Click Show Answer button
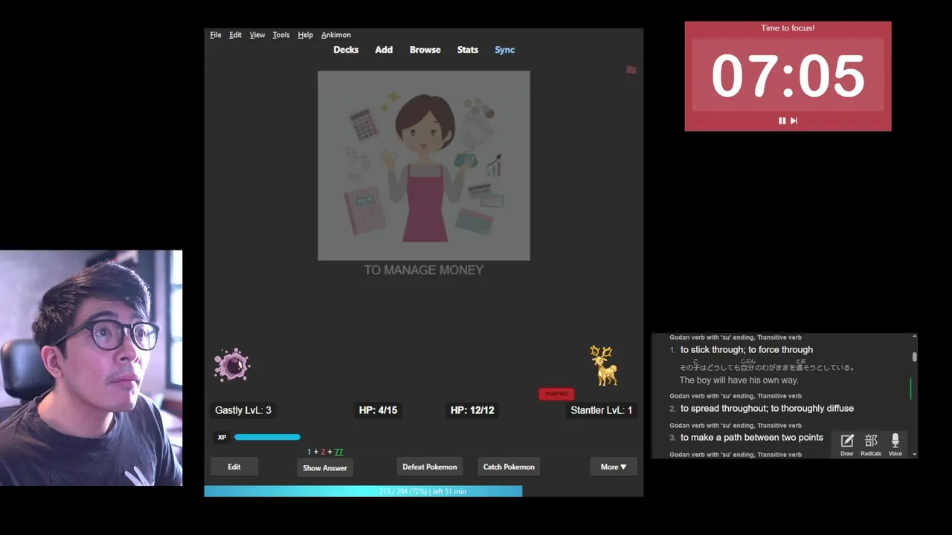 click(325, 468)
